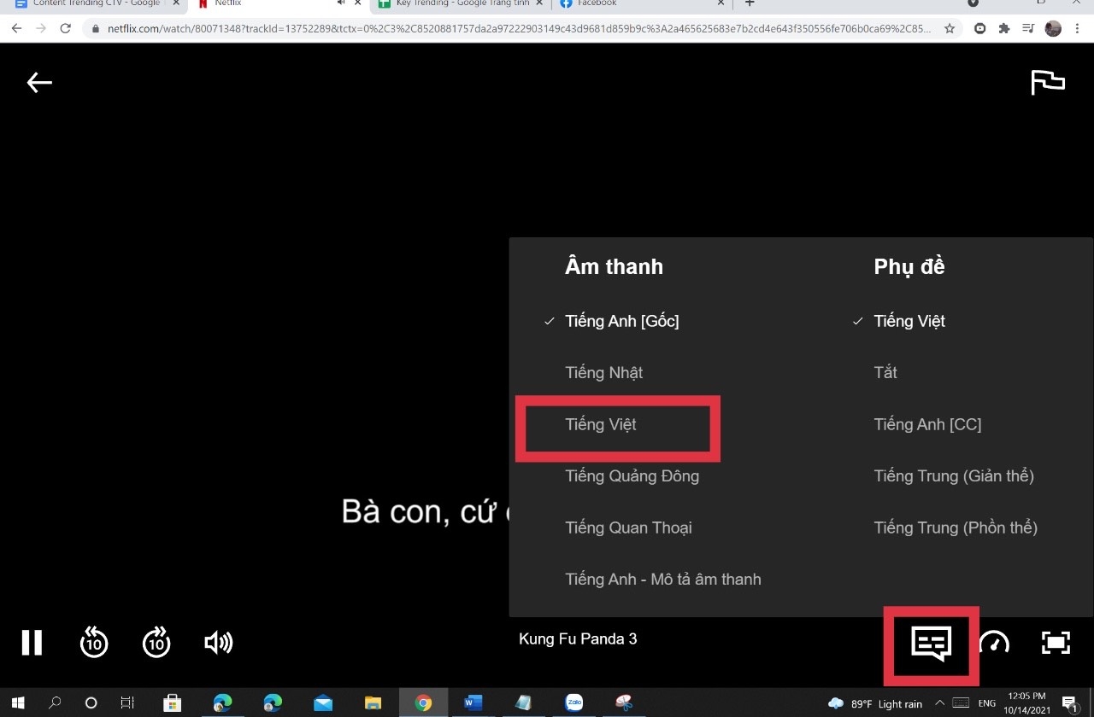Click browser back button
1094x717 pixels.
tap(16, 28)
